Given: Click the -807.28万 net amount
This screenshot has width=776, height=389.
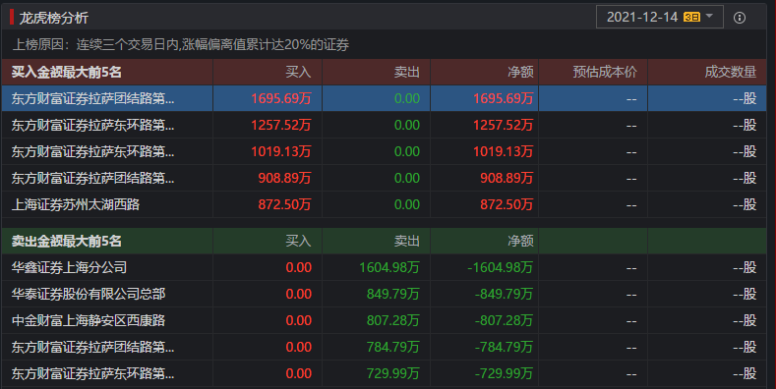Looking at the screenshot, I should (x=504, y=321).
